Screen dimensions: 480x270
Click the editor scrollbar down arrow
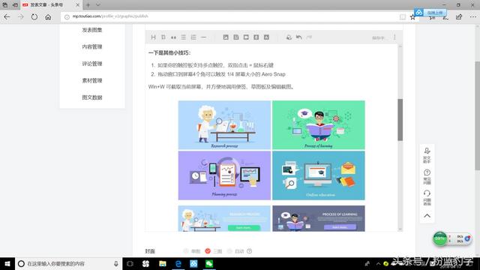[x=400, y=229]
